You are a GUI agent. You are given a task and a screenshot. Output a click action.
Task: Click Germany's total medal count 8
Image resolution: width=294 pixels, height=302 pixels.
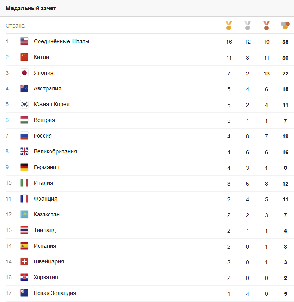[285, 168]
